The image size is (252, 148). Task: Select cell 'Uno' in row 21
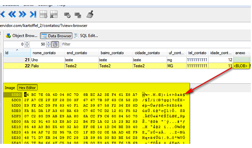pos(48,60)
